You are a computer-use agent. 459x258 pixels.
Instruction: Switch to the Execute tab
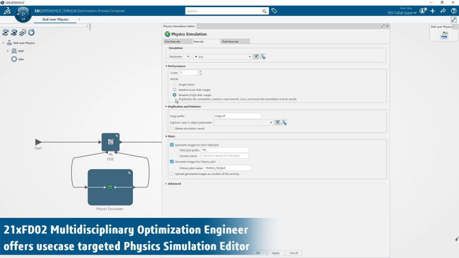click(207, 42)
